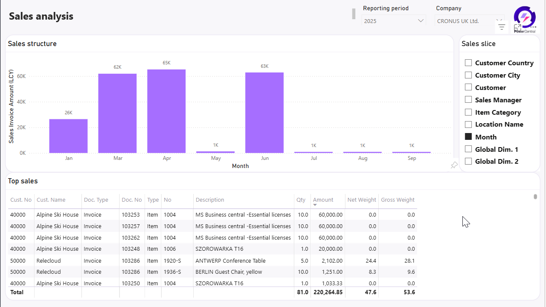546x307 pixels.
Task: Click the sort arrow under the Amount header
Action: tap(315, 205)
